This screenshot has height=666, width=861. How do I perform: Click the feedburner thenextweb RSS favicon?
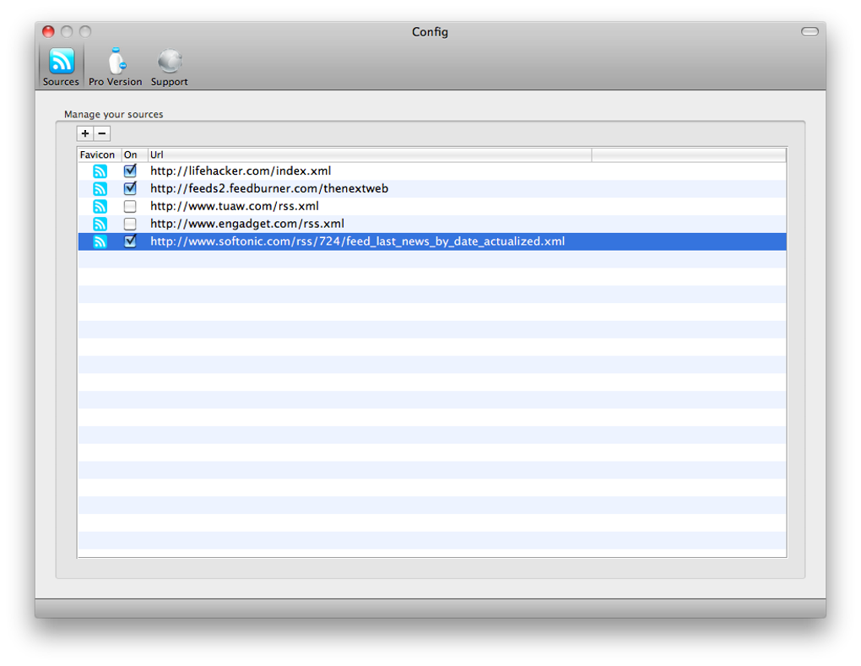click(100, 189)
